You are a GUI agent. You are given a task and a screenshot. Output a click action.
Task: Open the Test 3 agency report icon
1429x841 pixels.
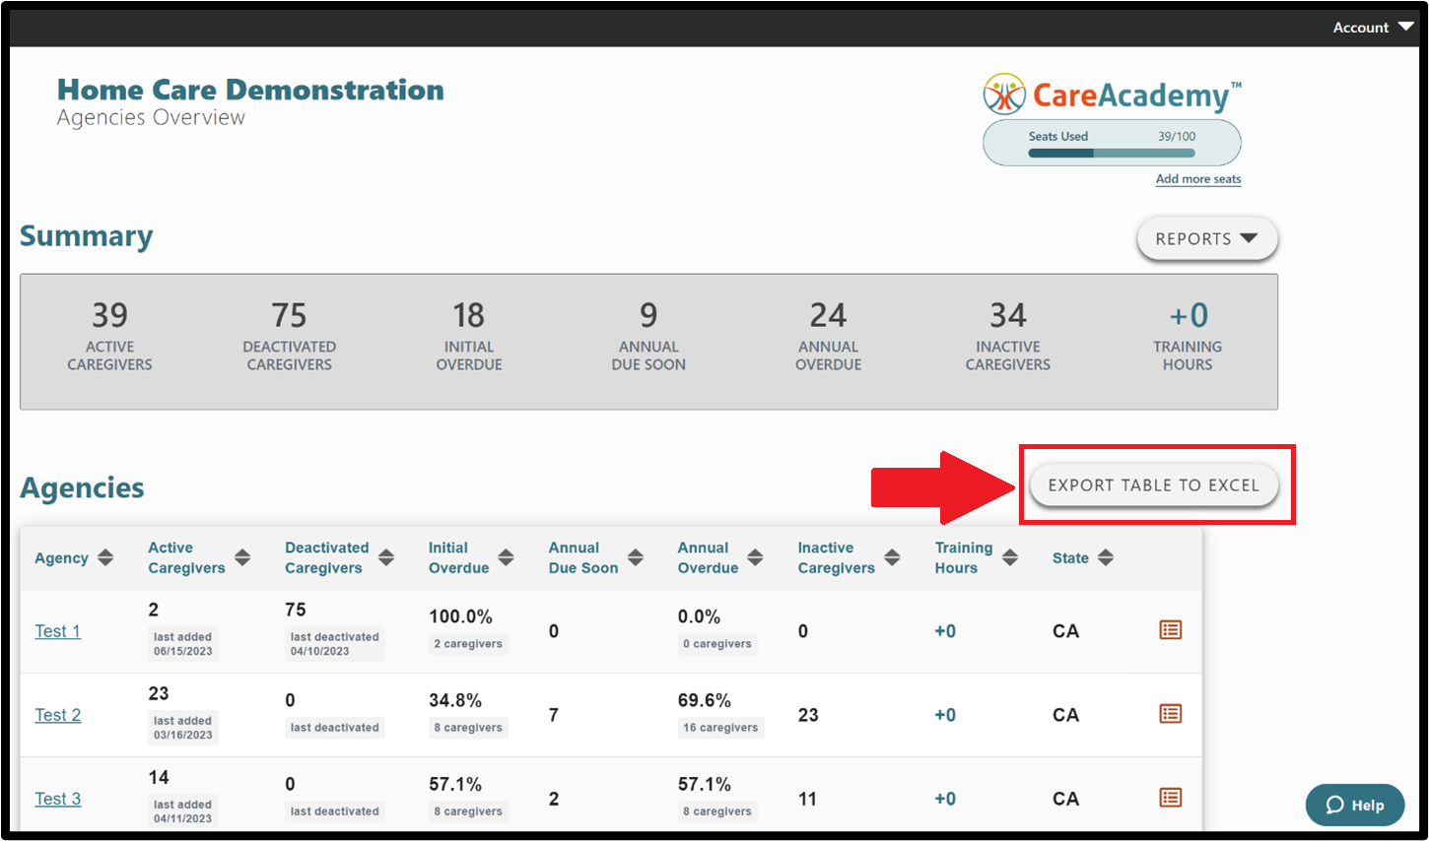pos(1170,798)
